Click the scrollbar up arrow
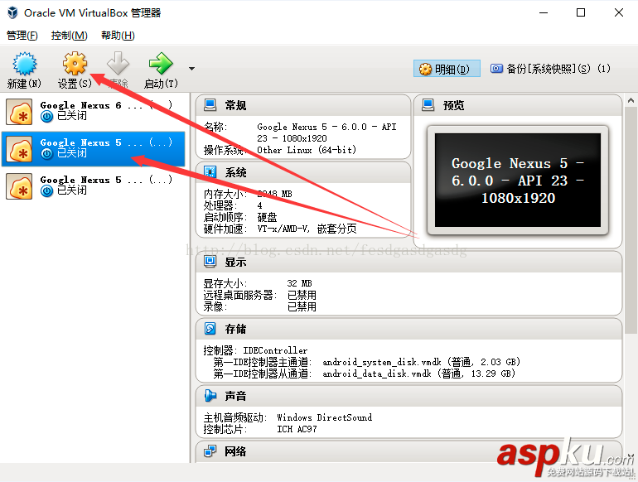This screenshot has width=638, height=482. pos(631,100)
